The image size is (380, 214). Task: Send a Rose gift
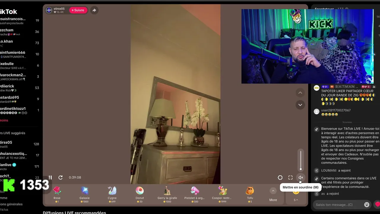pyautogui.click(x=57, y=195)
